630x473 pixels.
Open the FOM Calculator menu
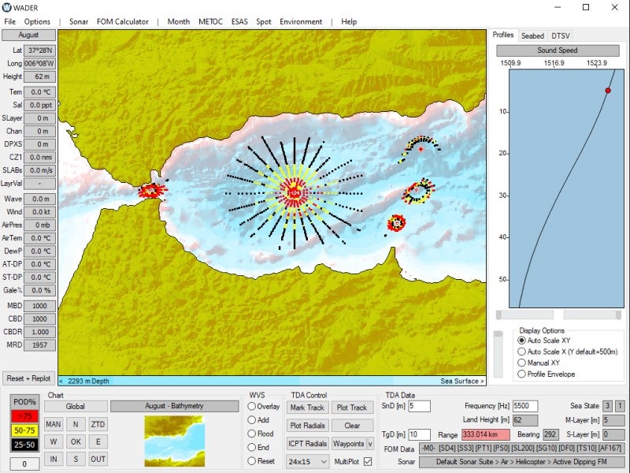click(122, 21)
